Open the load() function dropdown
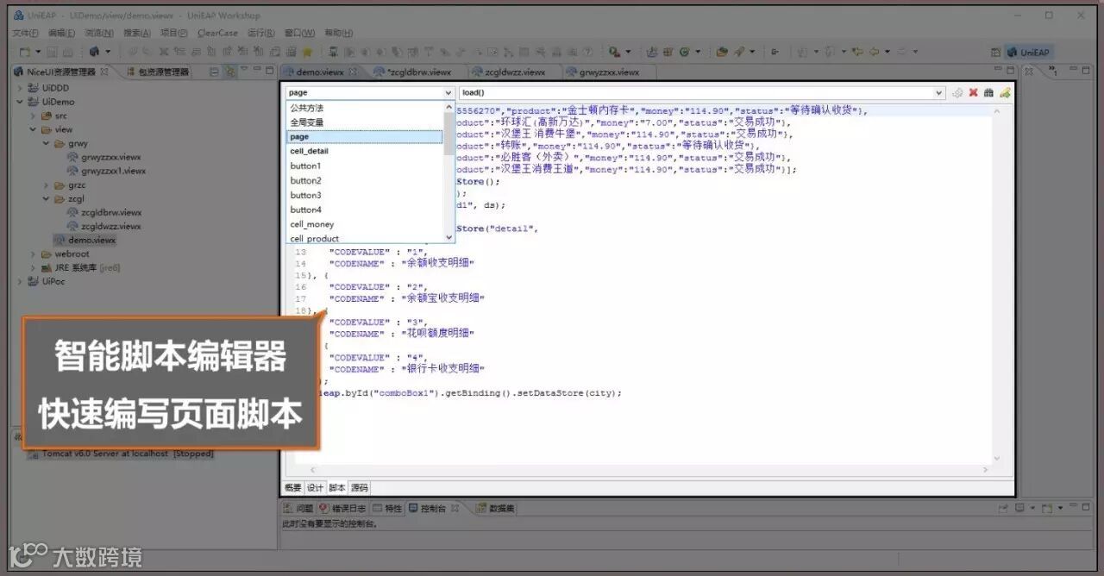1104x576 pixels. [x=939, y=92]
